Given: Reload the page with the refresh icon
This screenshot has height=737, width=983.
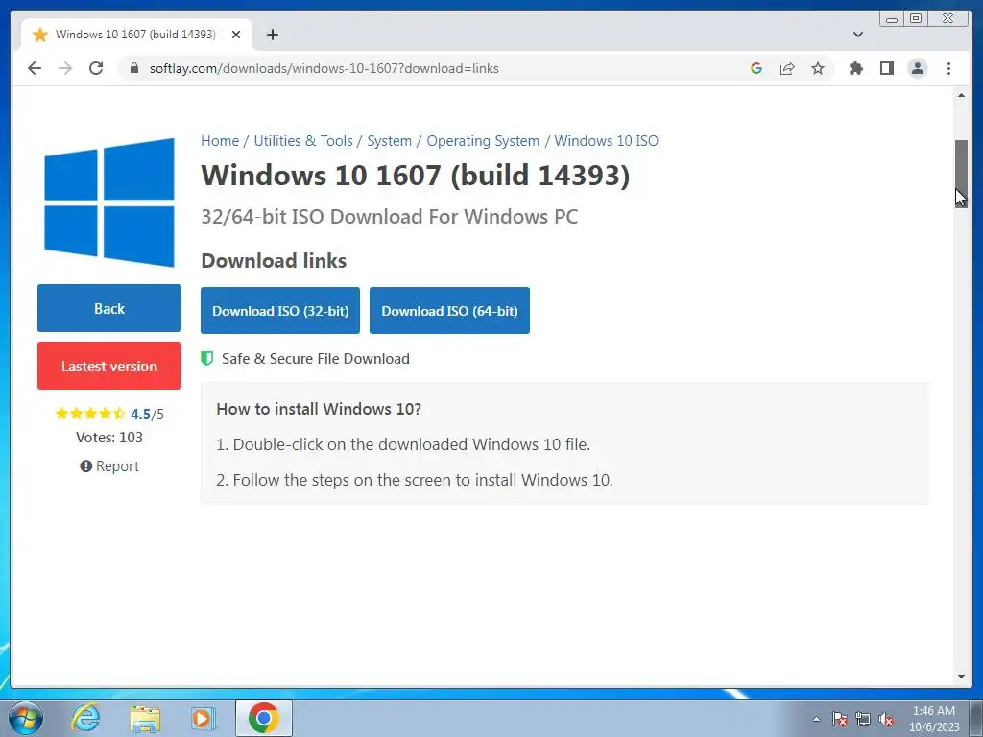Looking at the screenshot, I should point(96,68).
